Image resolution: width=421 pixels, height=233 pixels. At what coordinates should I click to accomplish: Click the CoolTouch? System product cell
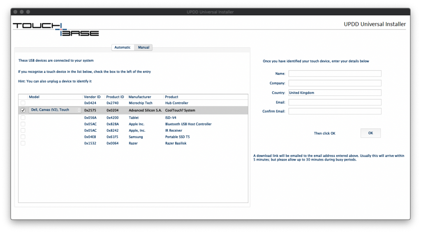[180, 110]
